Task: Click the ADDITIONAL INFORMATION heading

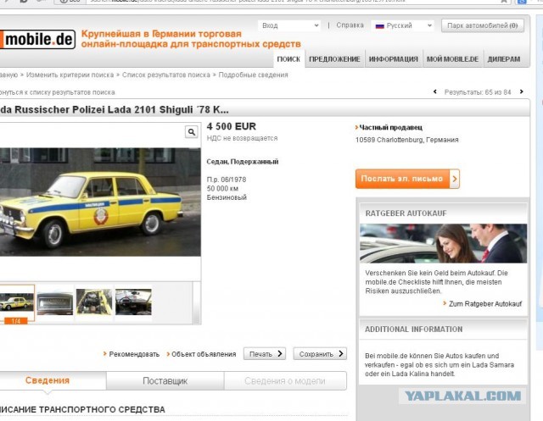Action: [x=413, y=330]
